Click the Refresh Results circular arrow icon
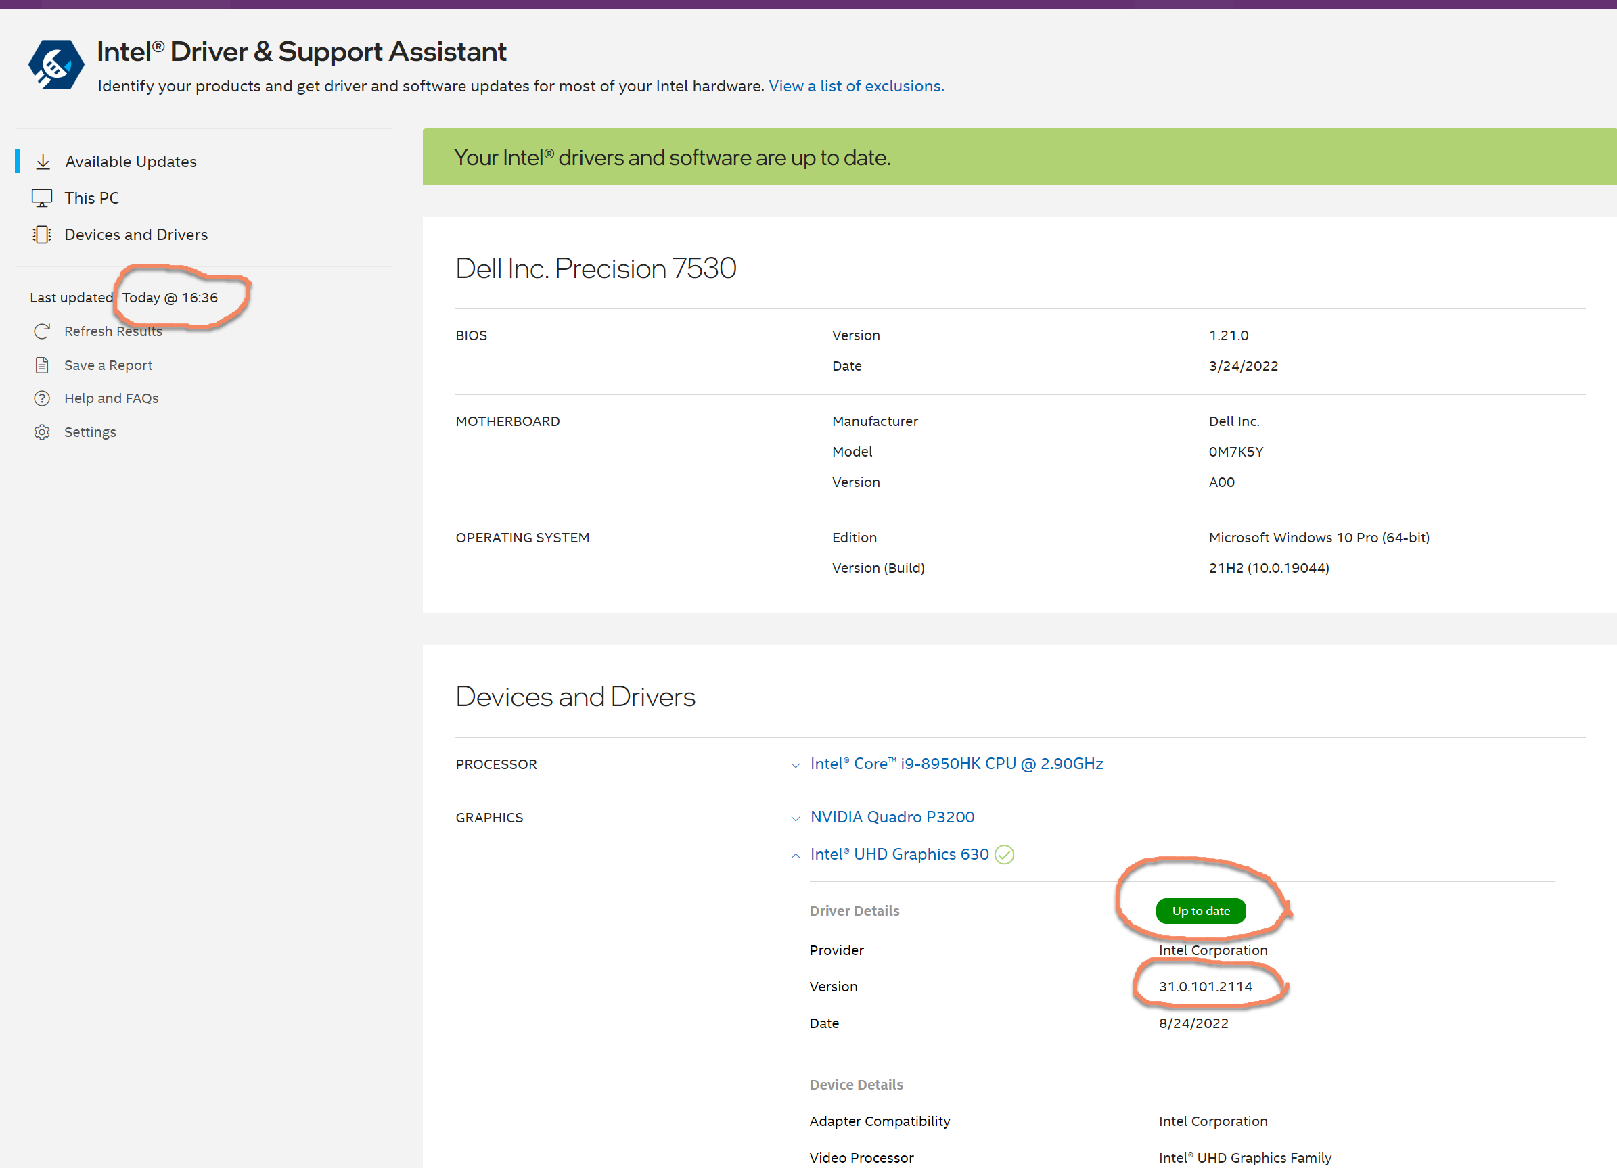 pyautogui.click(x=42, y=331)
